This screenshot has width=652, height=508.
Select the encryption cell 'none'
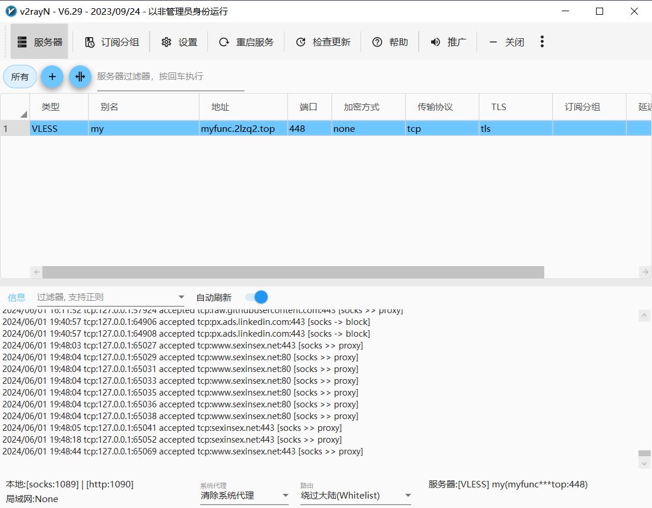(369, 128)
